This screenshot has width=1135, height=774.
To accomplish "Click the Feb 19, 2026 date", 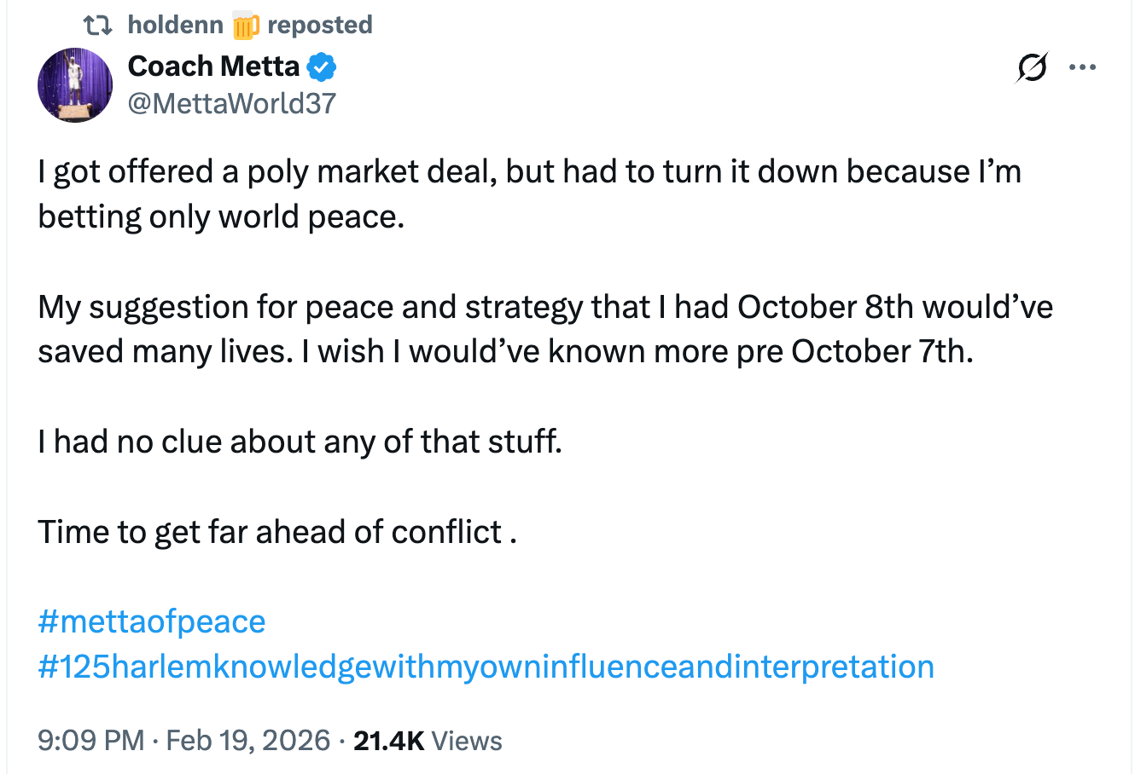I will coord(247,740).
